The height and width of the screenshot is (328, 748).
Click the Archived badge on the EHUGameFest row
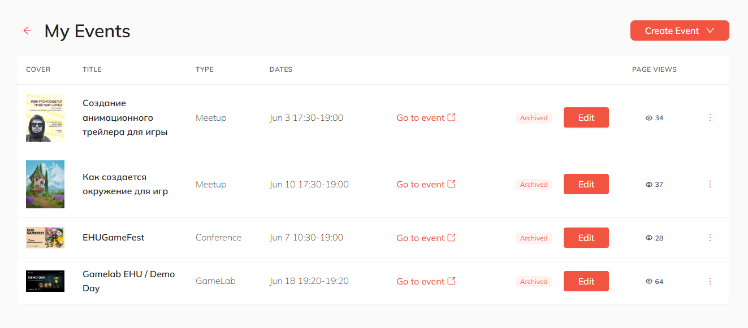(x=533, y=238)
